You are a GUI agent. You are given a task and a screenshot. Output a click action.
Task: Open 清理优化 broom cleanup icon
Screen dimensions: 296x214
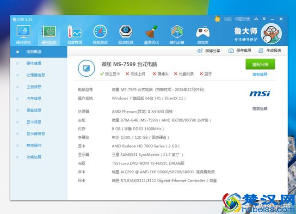[x=151, y=35]
